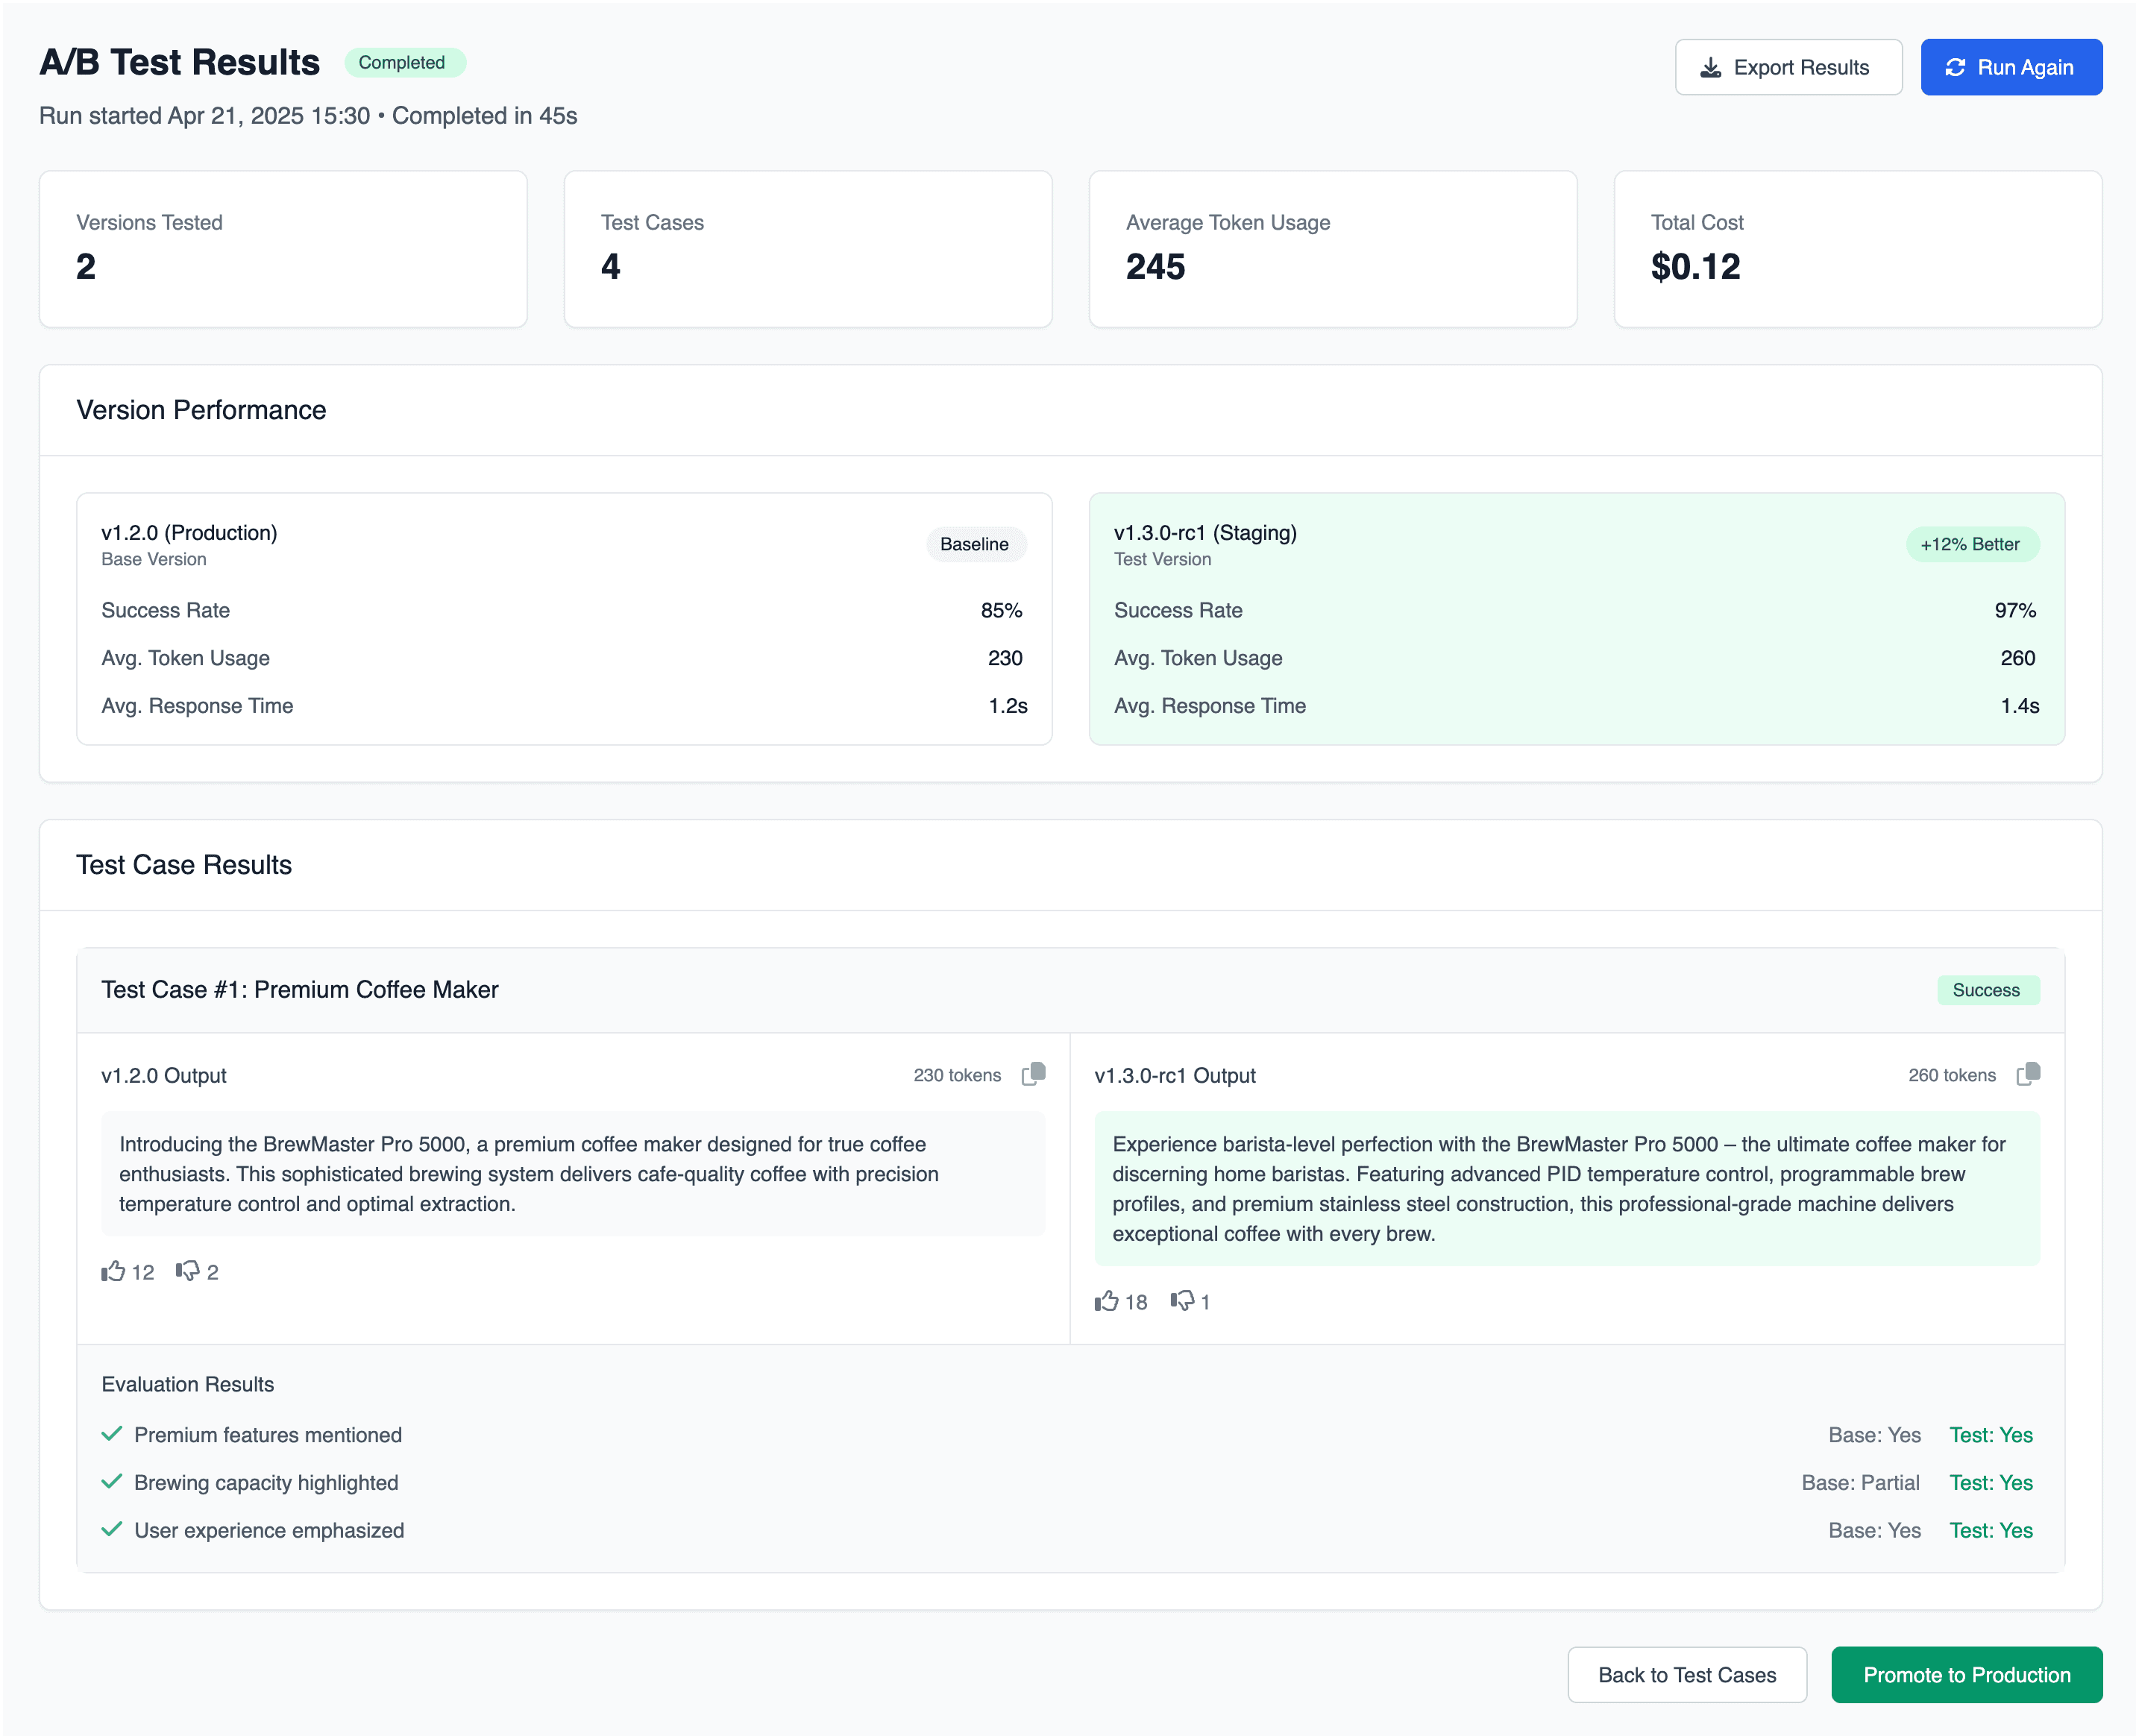The image size is (2136, 1736).
Task: Select the v1.3.0-rc1 Staging version card
Action: coord(1576,618)
